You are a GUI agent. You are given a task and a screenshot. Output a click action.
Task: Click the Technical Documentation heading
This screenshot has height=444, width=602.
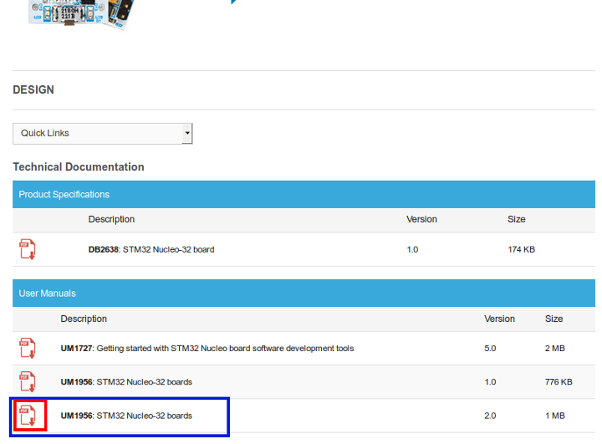tap(79, 167)
